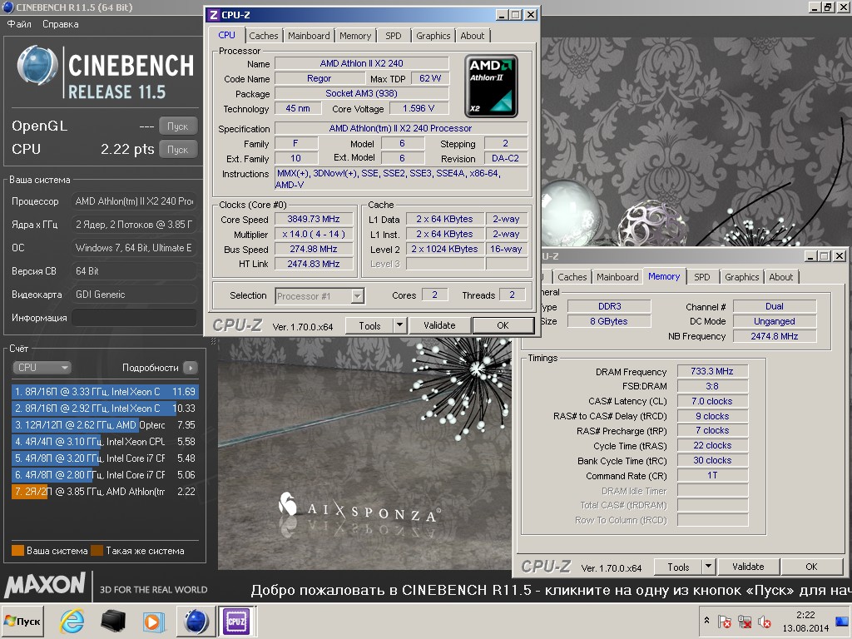Click the Такая же система brown swatch
This screenshot has width=852, height=639.
97,551
